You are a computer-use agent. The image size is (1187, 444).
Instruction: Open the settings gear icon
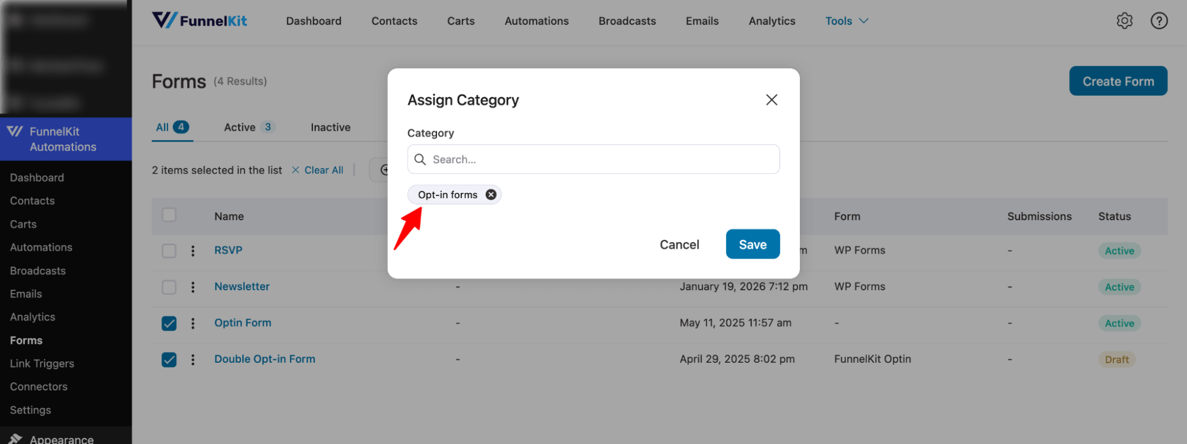click(1124, 20)
